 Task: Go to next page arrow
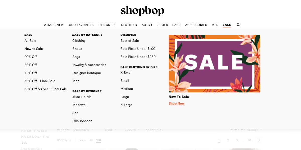click(259, 140)
